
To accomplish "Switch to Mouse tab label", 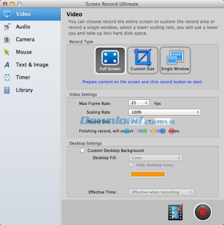I will click(x=24, y=52).
